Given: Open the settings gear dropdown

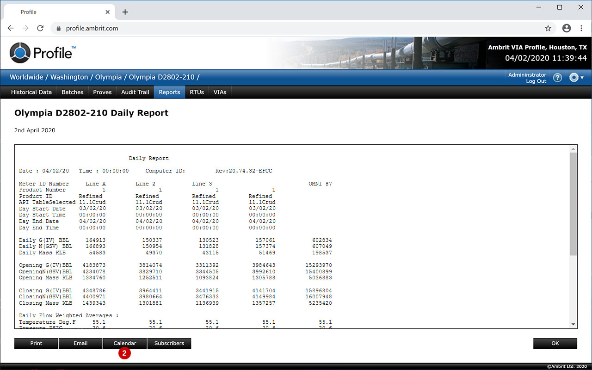Looking at the screenshot, I should click(x=576, y=78).
